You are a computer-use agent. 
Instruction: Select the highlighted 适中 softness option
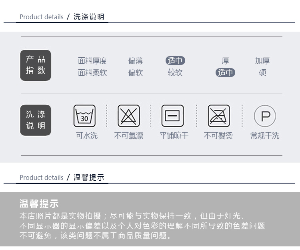click(x=226, y=73)
